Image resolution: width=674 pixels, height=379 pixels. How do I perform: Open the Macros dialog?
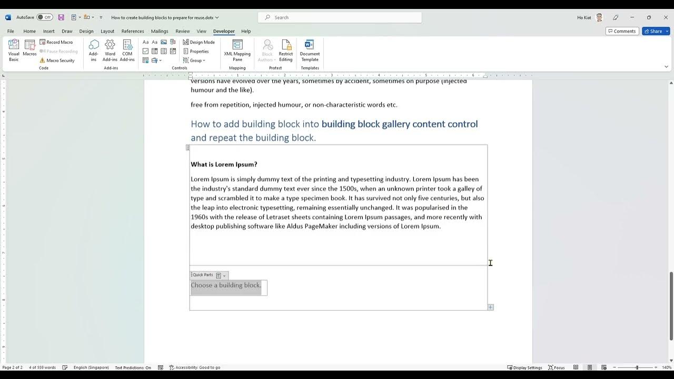click(x=29, y=48)
